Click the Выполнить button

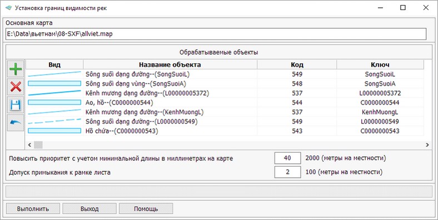pyautogui.click(x=33, y=208)
